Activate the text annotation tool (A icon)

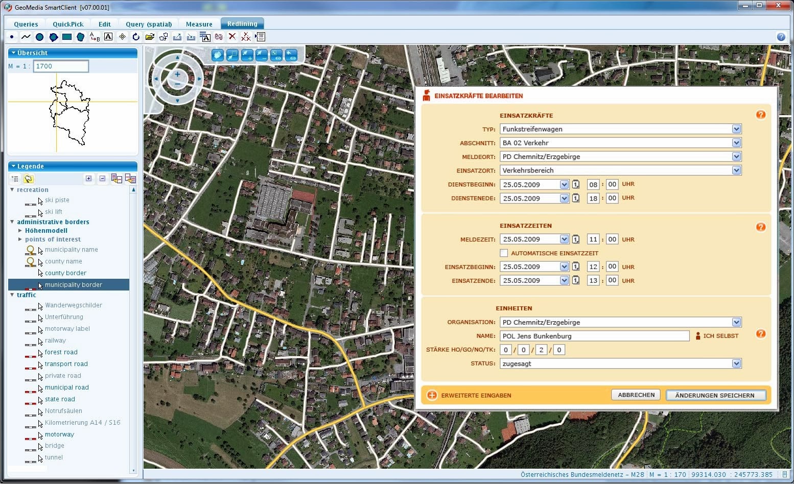pyautogui.click(x=108, y=36)
